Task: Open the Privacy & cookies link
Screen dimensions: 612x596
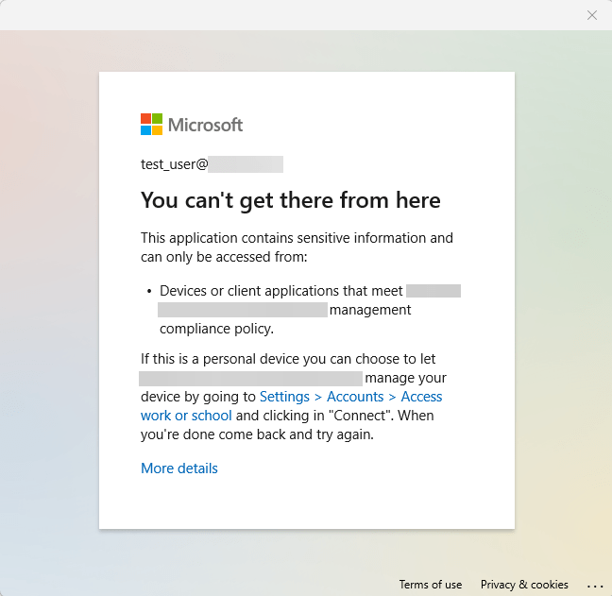Action: click(524, 585)
